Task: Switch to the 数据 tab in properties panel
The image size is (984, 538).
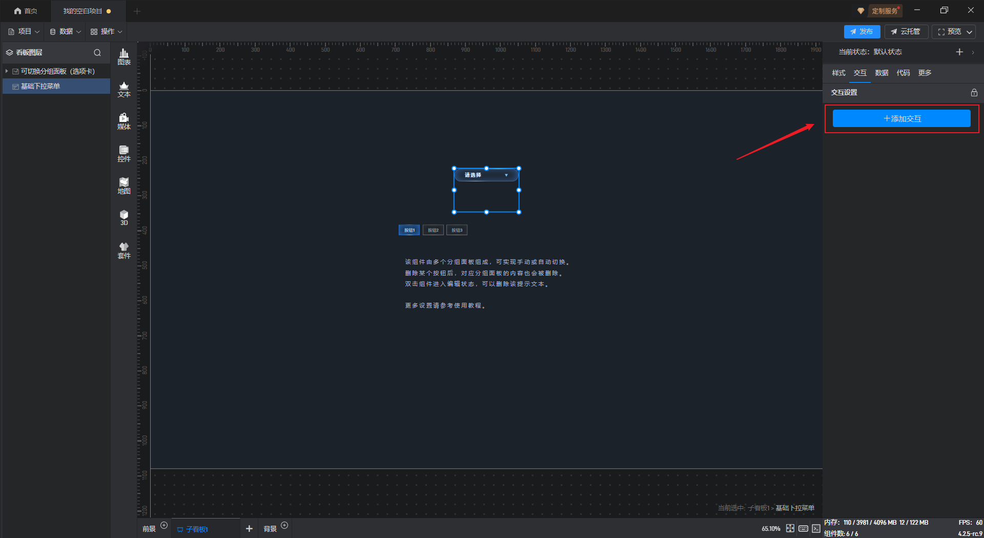Action: [x=881, y=73]
